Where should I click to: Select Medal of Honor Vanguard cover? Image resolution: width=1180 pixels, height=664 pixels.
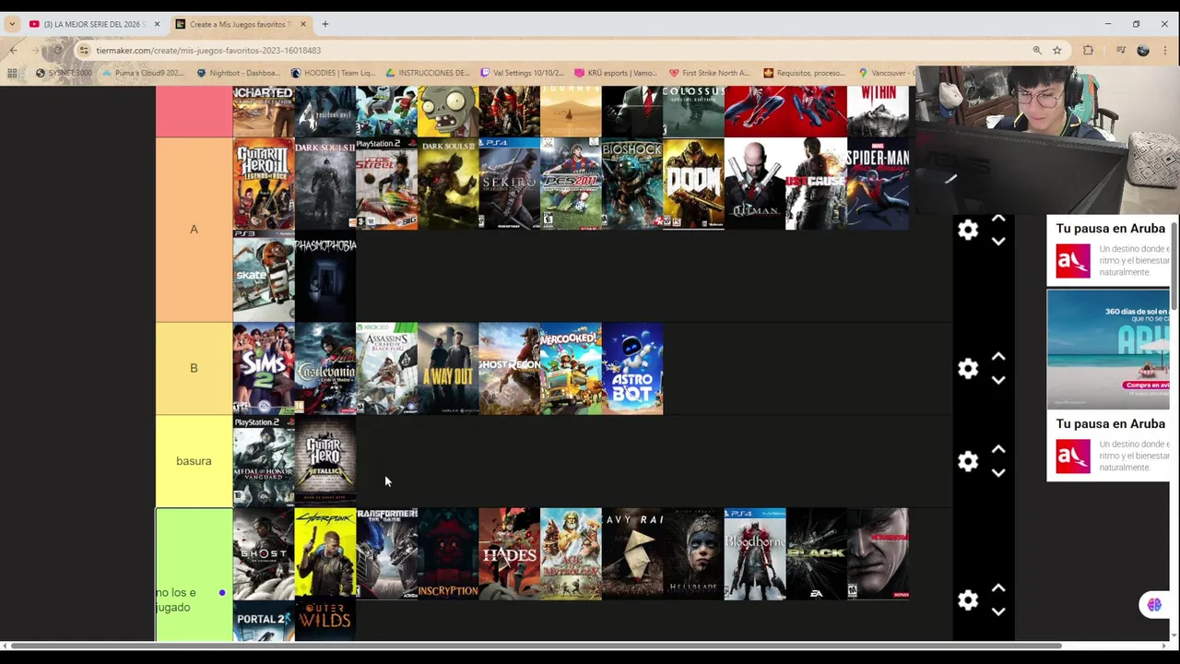coord(264,461)
